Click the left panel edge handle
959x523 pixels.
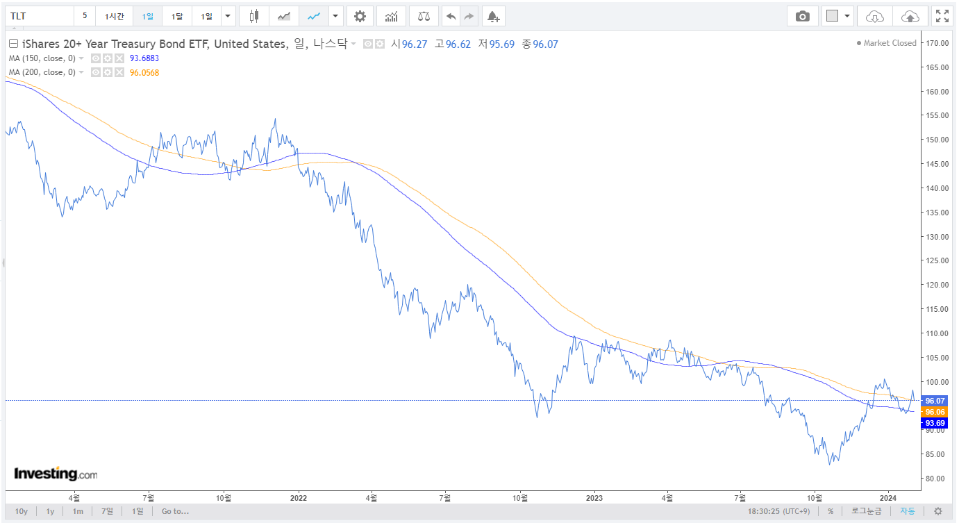coord(3,263)
